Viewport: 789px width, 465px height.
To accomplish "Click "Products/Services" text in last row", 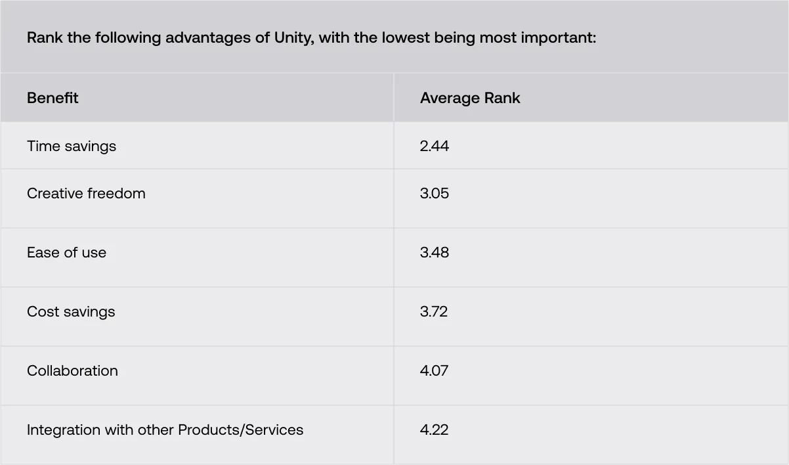I will (241, 430).
